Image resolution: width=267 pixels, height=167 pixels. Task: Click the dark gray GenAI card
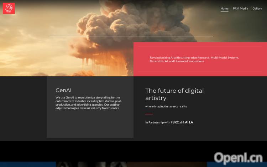(90, 125)
